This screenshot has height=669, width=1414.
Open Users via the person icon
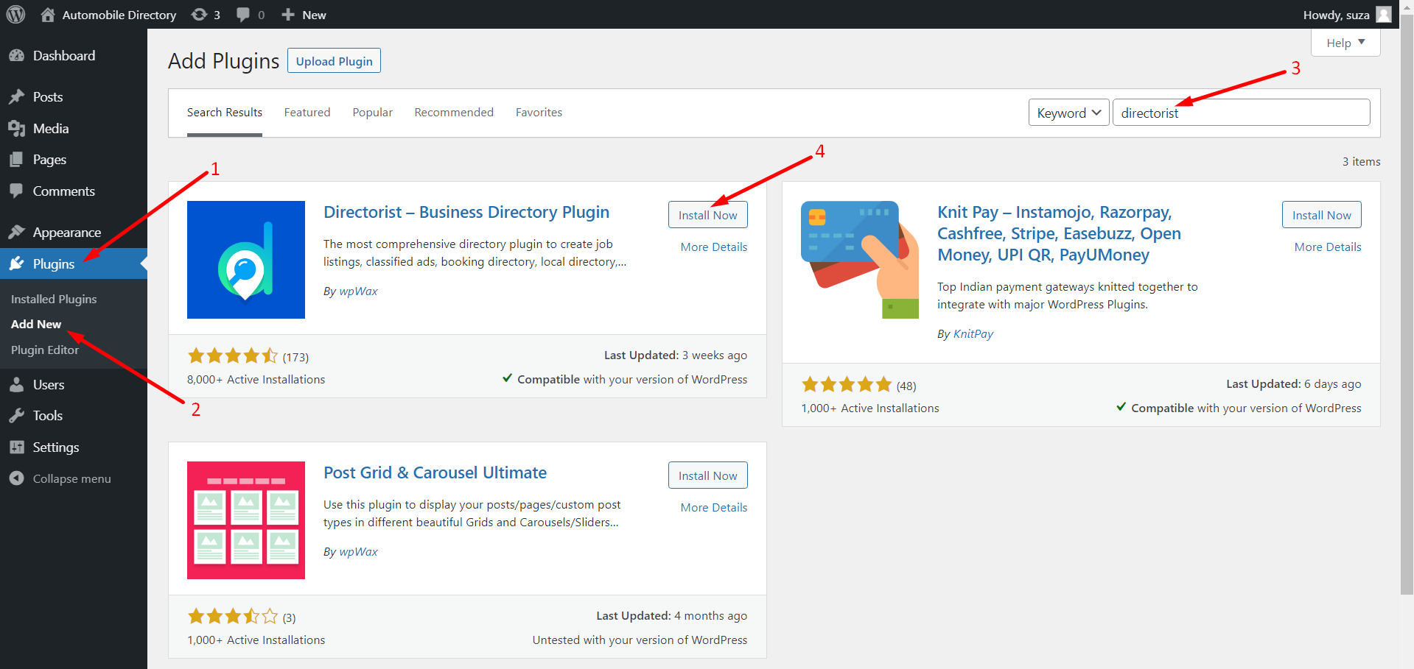click(x=18, y=384)
